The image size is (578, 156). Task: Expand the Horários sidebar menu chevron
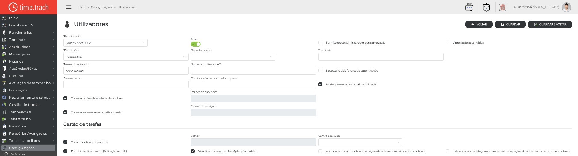[x=54, y=61]
